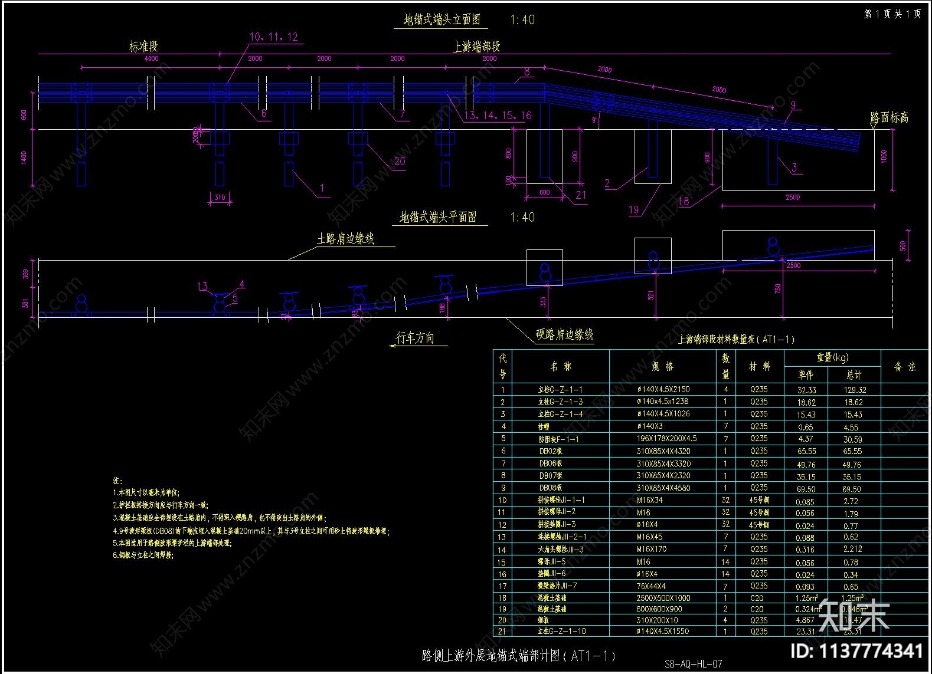The height and width of the screenshot is (674, 932).
Task: Select the spec cell M16X34
Action: (x=649, y=500)
